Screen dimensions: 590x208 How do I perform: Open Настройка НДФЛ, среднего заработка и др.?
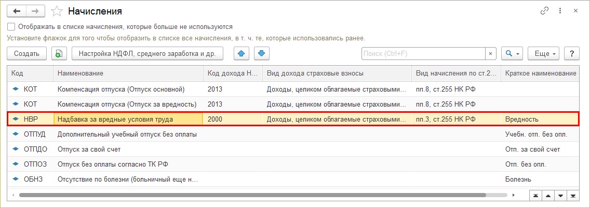147,54
